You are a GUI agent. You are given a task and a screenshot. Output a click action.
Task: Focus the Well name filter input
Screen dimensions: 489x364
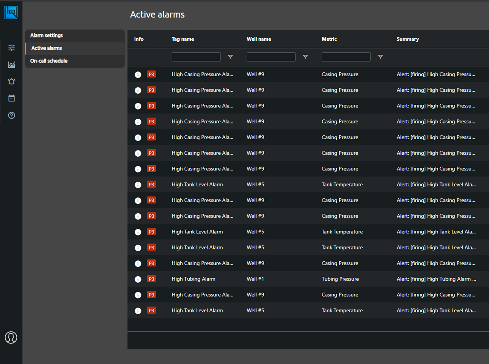[271, 57]
